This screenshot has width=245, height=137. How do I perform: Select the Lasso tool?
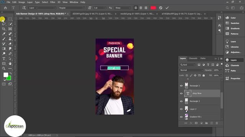(4, 24)
